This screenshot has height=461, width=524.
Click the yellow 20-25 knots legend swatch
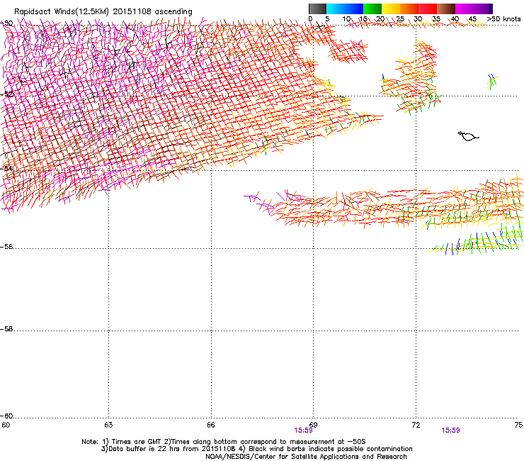(391, 9)
